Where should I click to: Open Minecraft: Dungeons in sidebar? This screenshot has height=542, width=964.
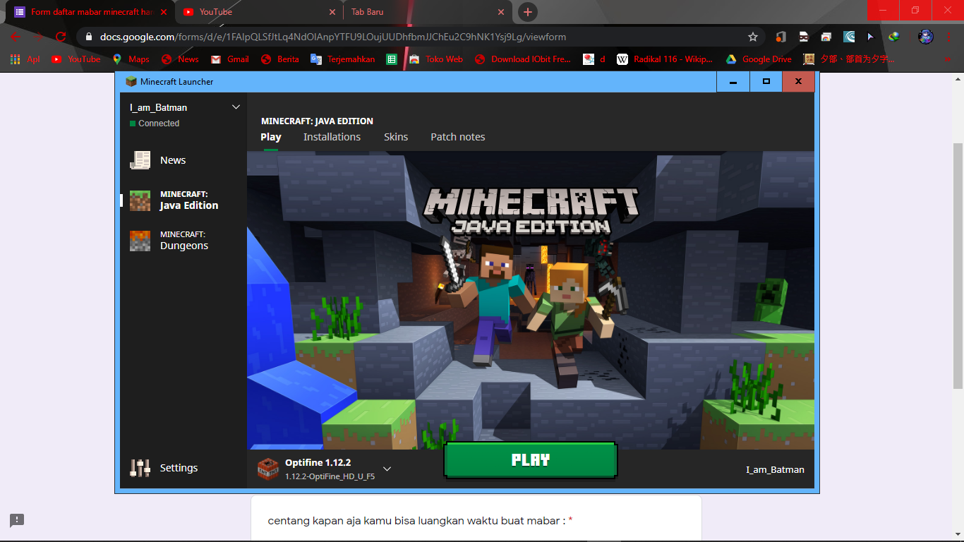click(169, 241)
